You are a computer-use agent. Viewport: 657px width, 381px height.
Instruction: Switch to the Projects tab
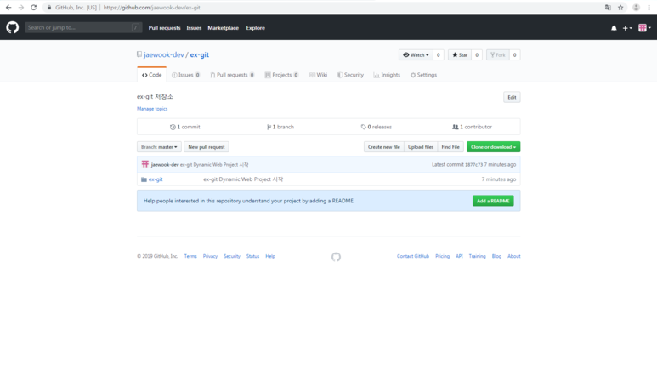(281, 75)
